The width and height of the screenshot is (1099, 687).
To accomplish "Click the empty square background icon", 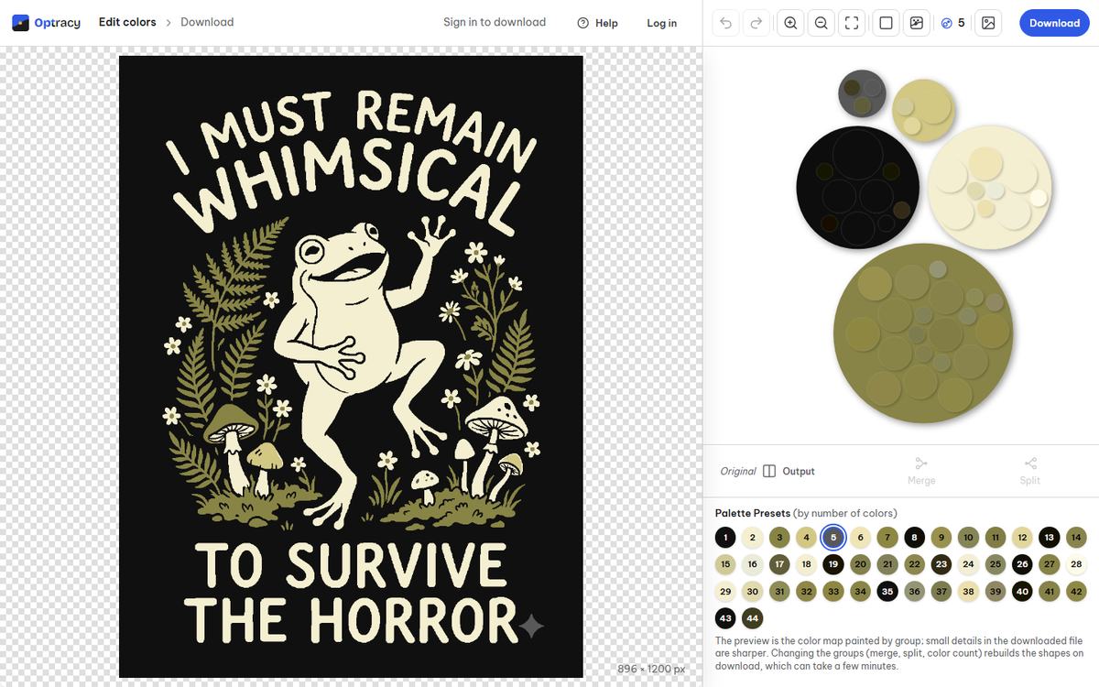I will [x=886, y=23].
